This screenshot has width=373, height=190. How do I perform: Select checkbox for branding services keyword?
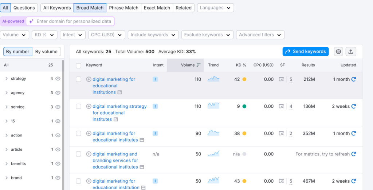pos(78,154)
